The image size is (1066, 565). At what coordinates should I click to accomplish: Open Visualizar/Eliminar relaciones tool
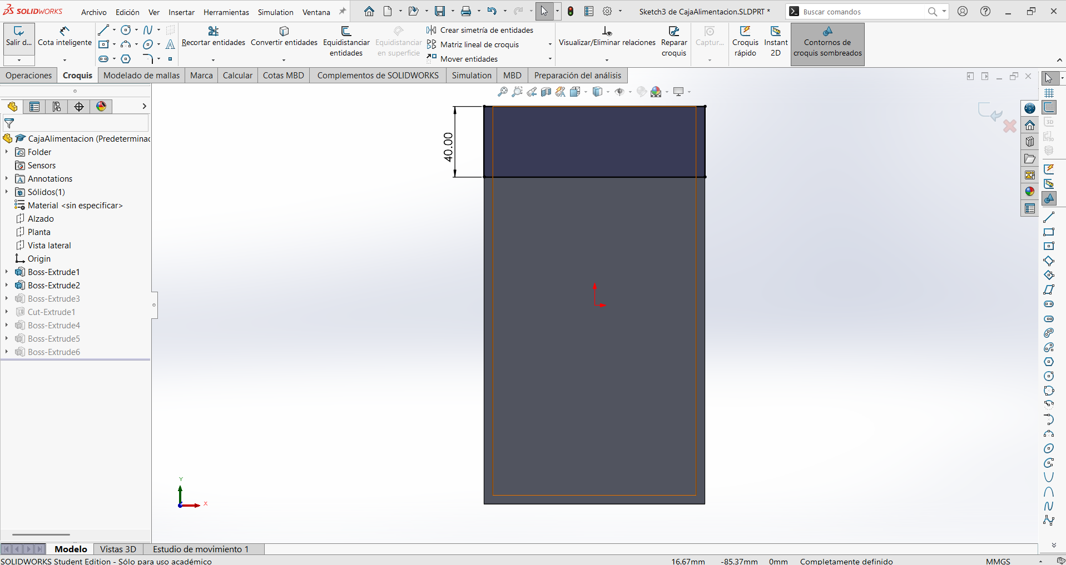[607, 37]
